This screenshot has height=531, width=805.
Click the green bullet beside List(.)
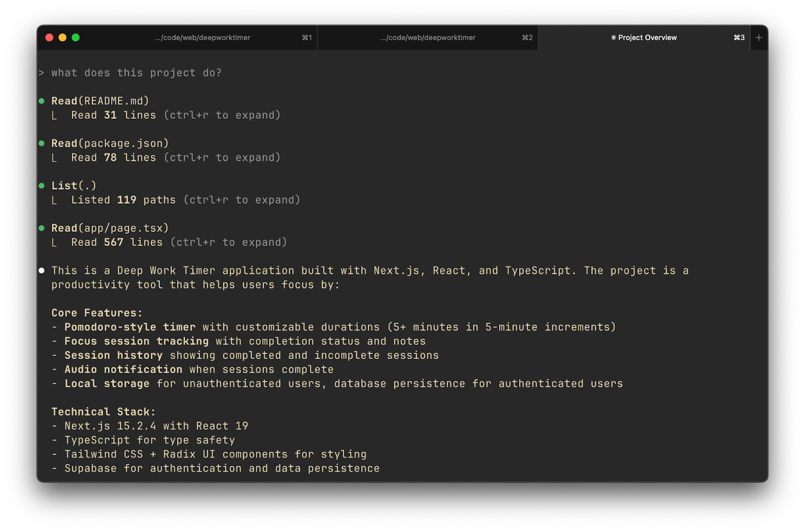[42, 186]
